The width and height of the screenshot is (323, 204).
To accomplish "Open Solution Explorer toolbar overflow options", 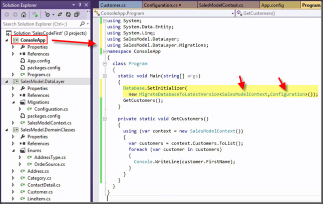I will pos(88,12).
